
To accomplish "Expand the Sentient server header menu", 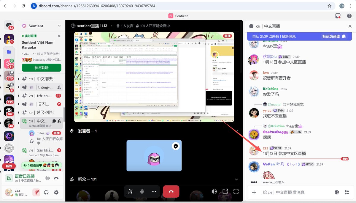I will (x=59, y=26).
